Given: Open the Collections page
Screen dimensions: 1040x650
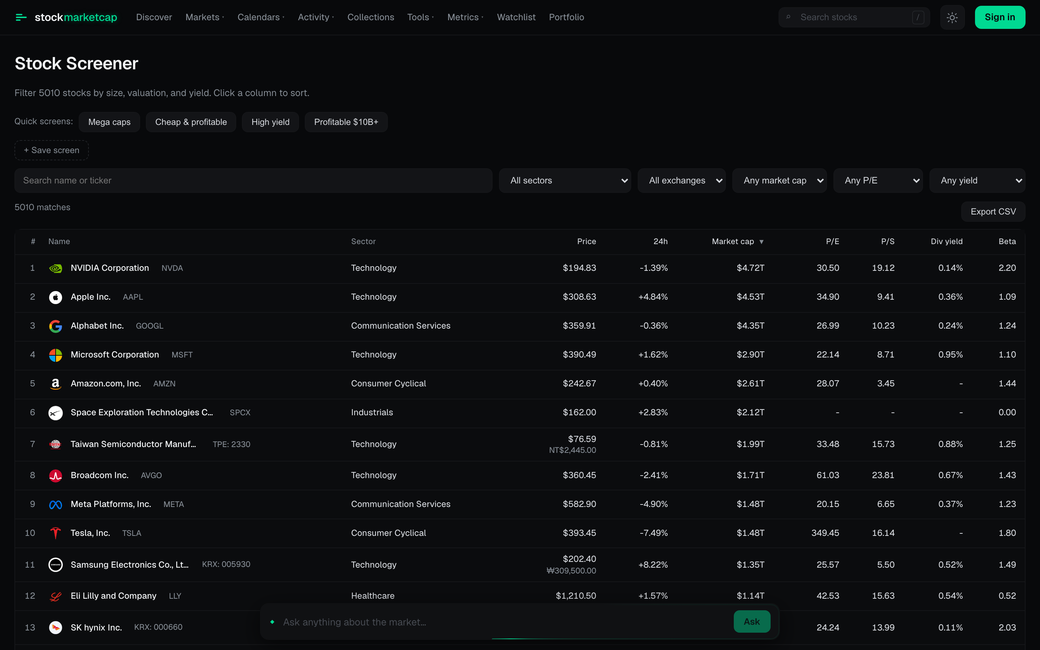Looking at the screenshot, I should click(x=370, y=17).
